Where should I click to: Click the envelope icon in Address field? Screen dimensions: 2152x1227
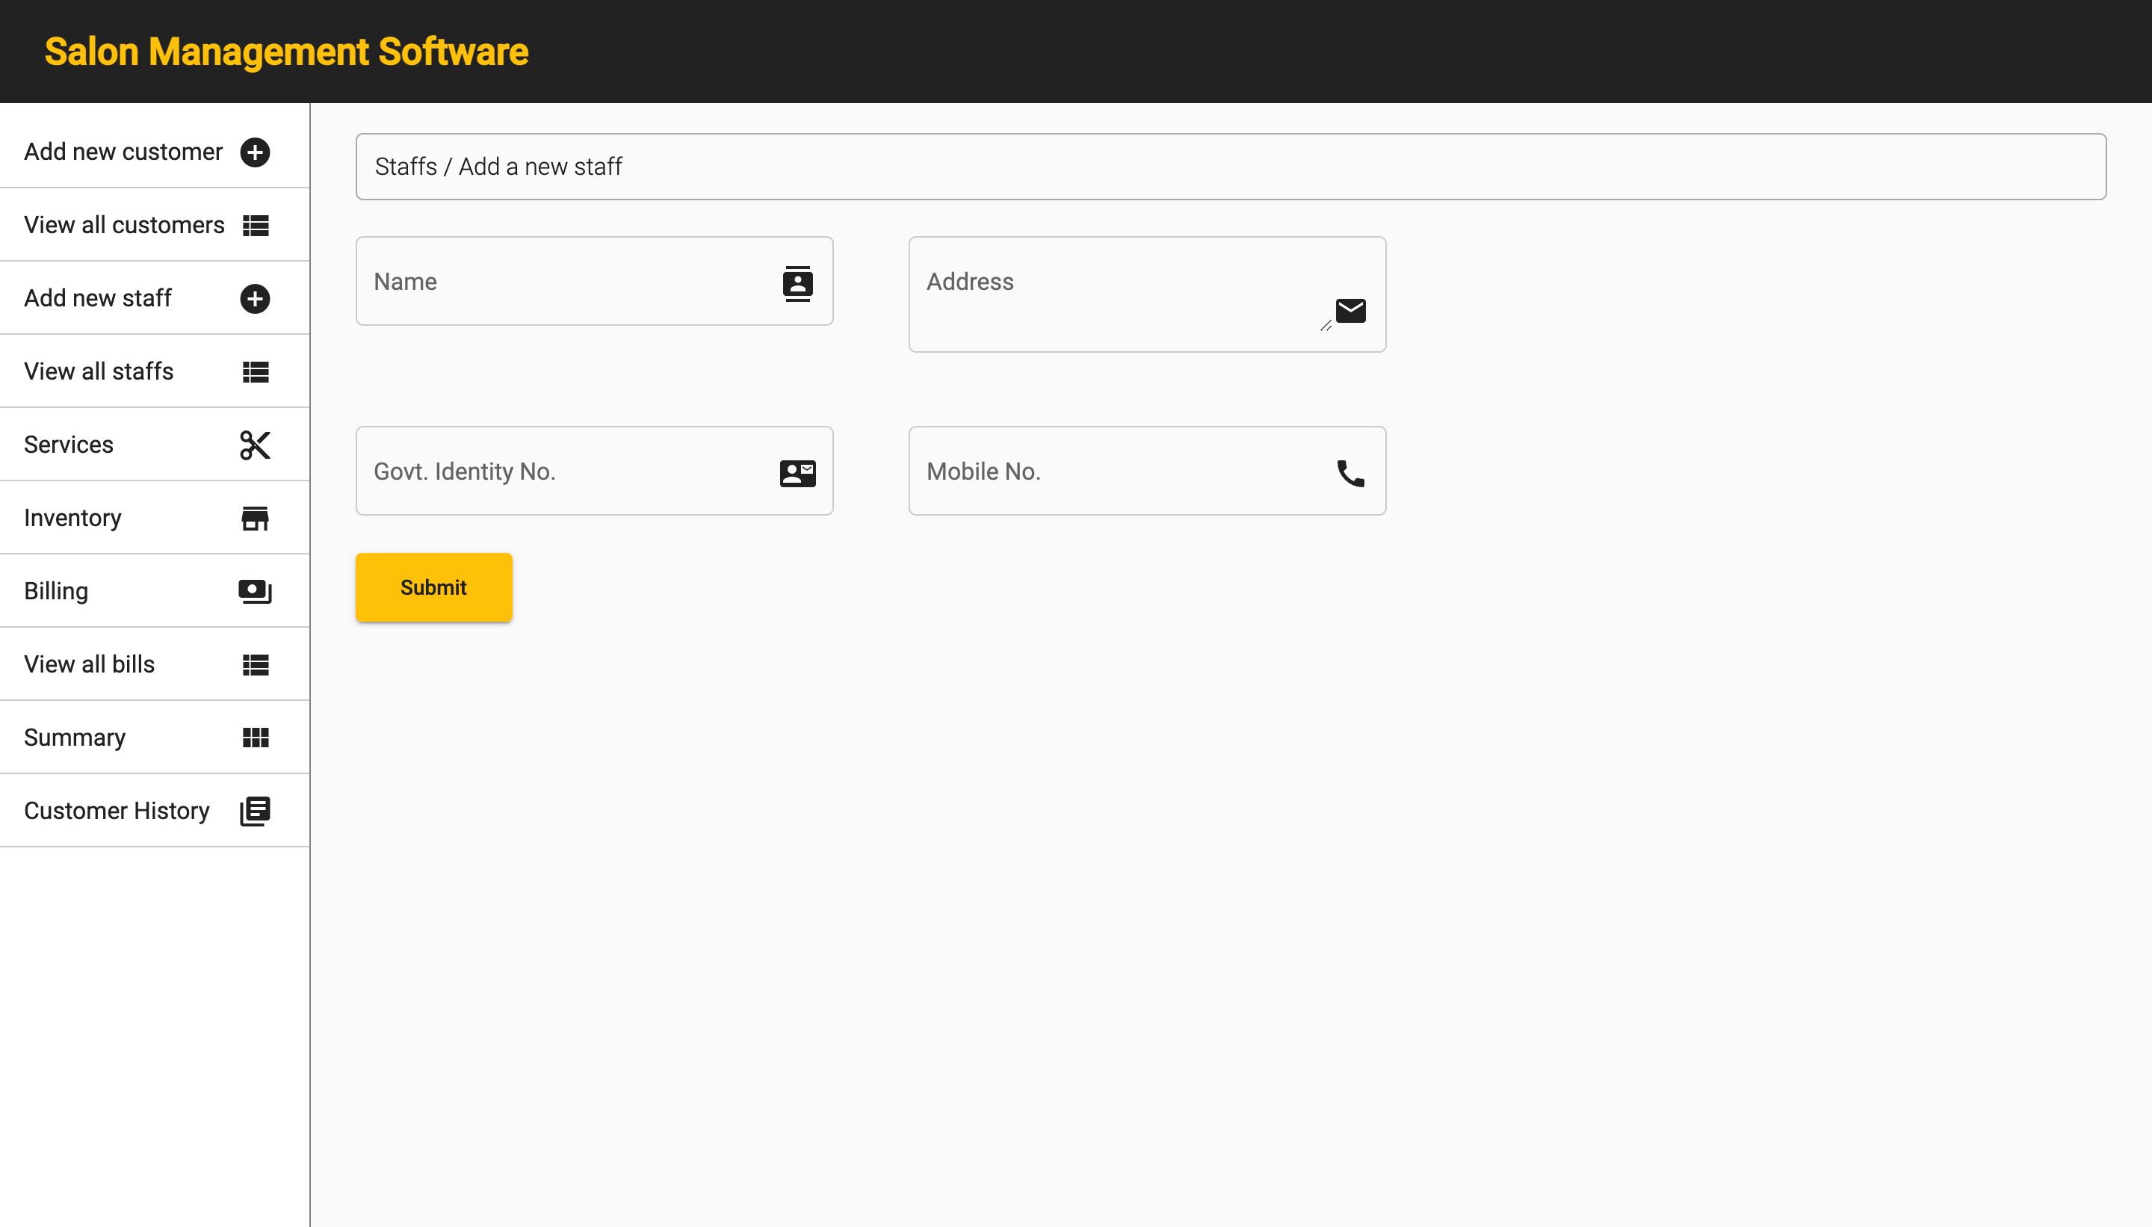1349,311
